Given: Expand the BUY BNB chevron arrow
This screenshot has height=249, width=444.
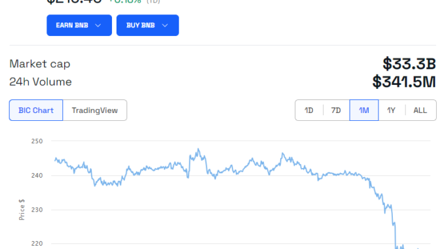Looking at the screenshot, I should click(x=165, y=25).
